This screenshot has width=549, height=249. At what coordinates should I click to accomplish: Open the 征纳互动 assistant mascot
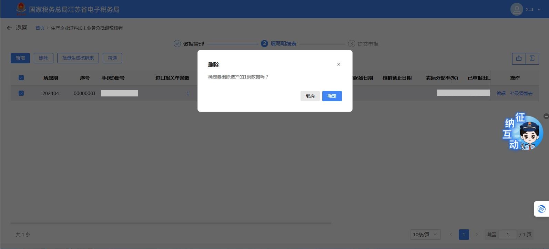(x=523, y=133)
